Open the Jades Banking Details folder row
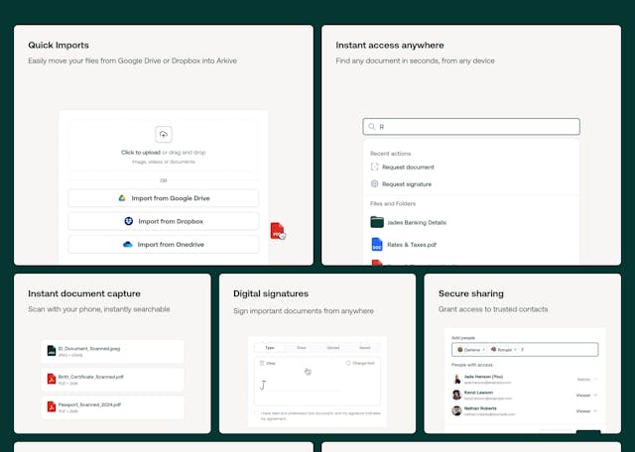This screenshot has width=635, height=452. [x=471, y=222]
